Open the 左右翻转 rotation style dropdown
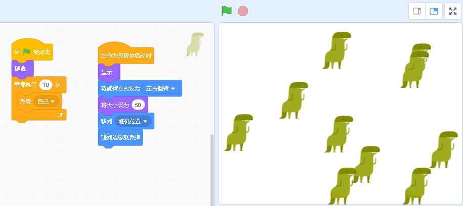The height and width of the screenshot is (206, 463). pos(161,88)
